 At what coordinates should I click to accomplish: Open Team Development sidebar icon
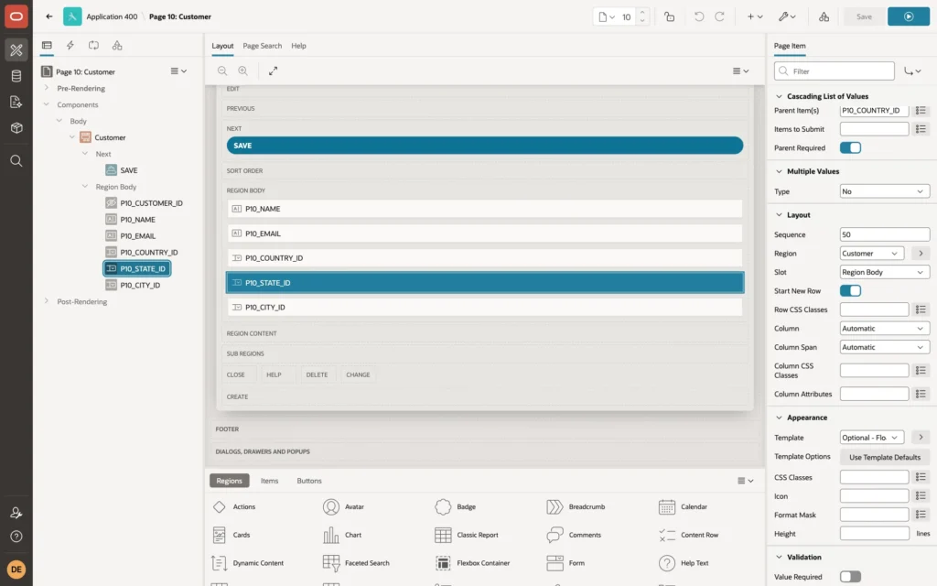[16, 102]
